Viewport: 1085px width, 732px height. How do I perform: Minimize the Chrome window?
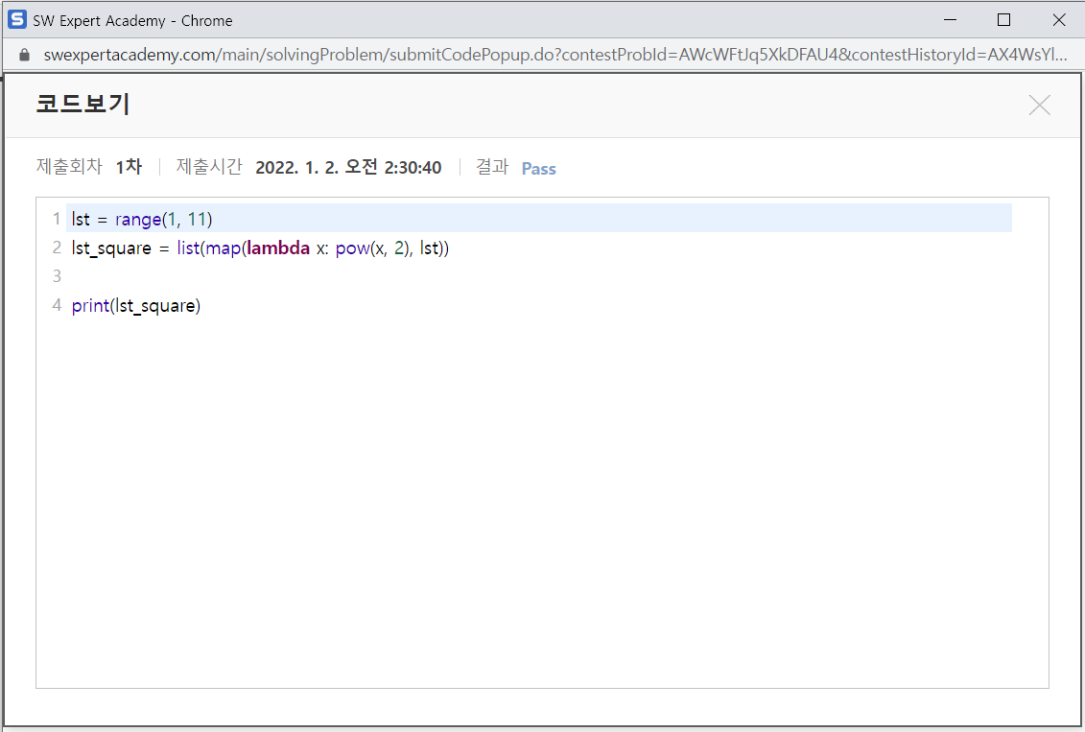pos(950,20)
